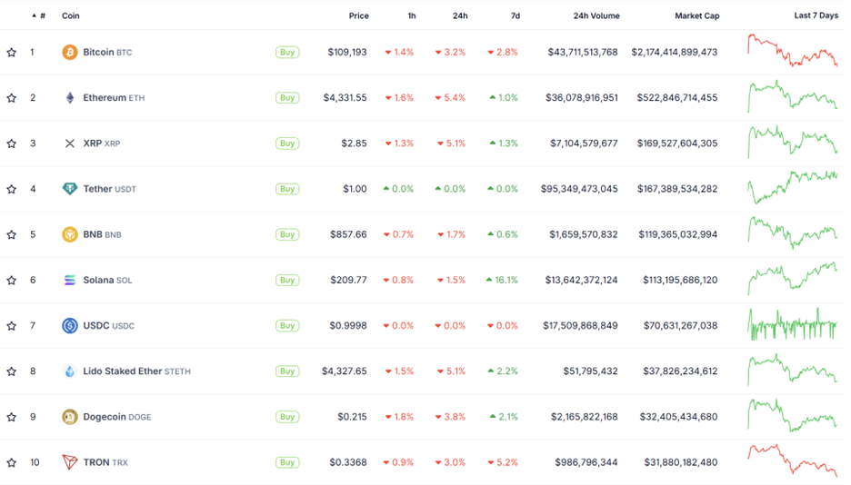The height and width of the screenshot is (485, 851).
Task: Open the TRON TRX coin page
Action: coord(105,462)
